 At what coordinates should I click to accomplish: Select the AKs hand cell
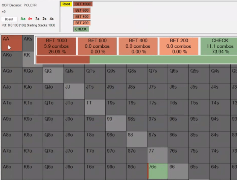pos(28,43)
